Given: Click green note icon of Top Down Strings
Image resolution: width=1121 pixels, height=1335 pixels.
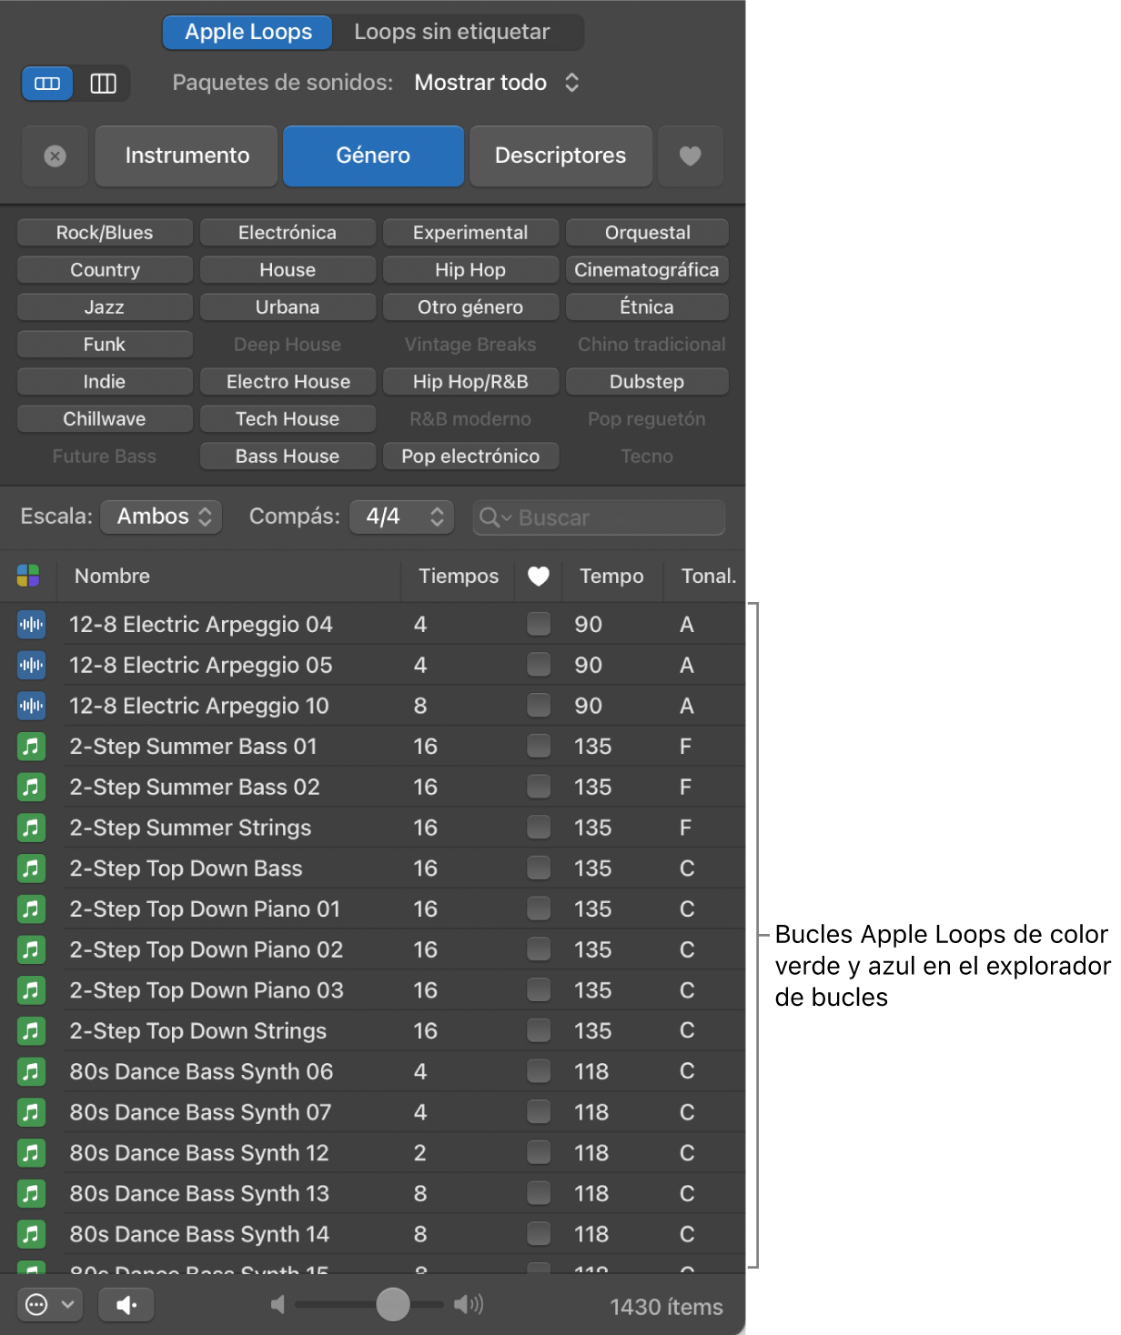Looking at the screenshot, I should (32, 1030).
